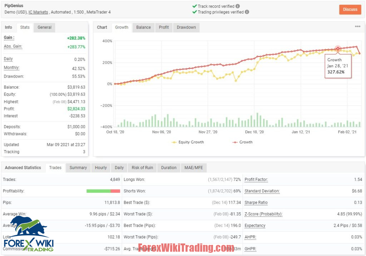366x256 pixels.
Task: Click the $3,819.63 Balance value
Action: [x=76, y=87]
